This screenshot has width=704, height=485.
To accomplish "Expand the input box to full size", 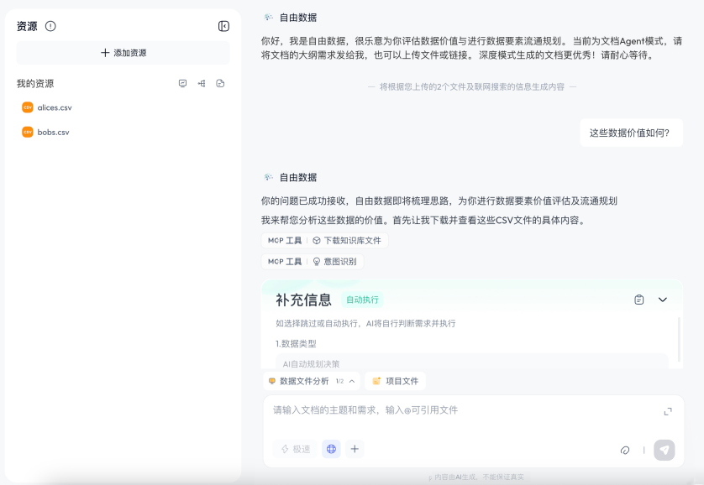I will (668, 411).
